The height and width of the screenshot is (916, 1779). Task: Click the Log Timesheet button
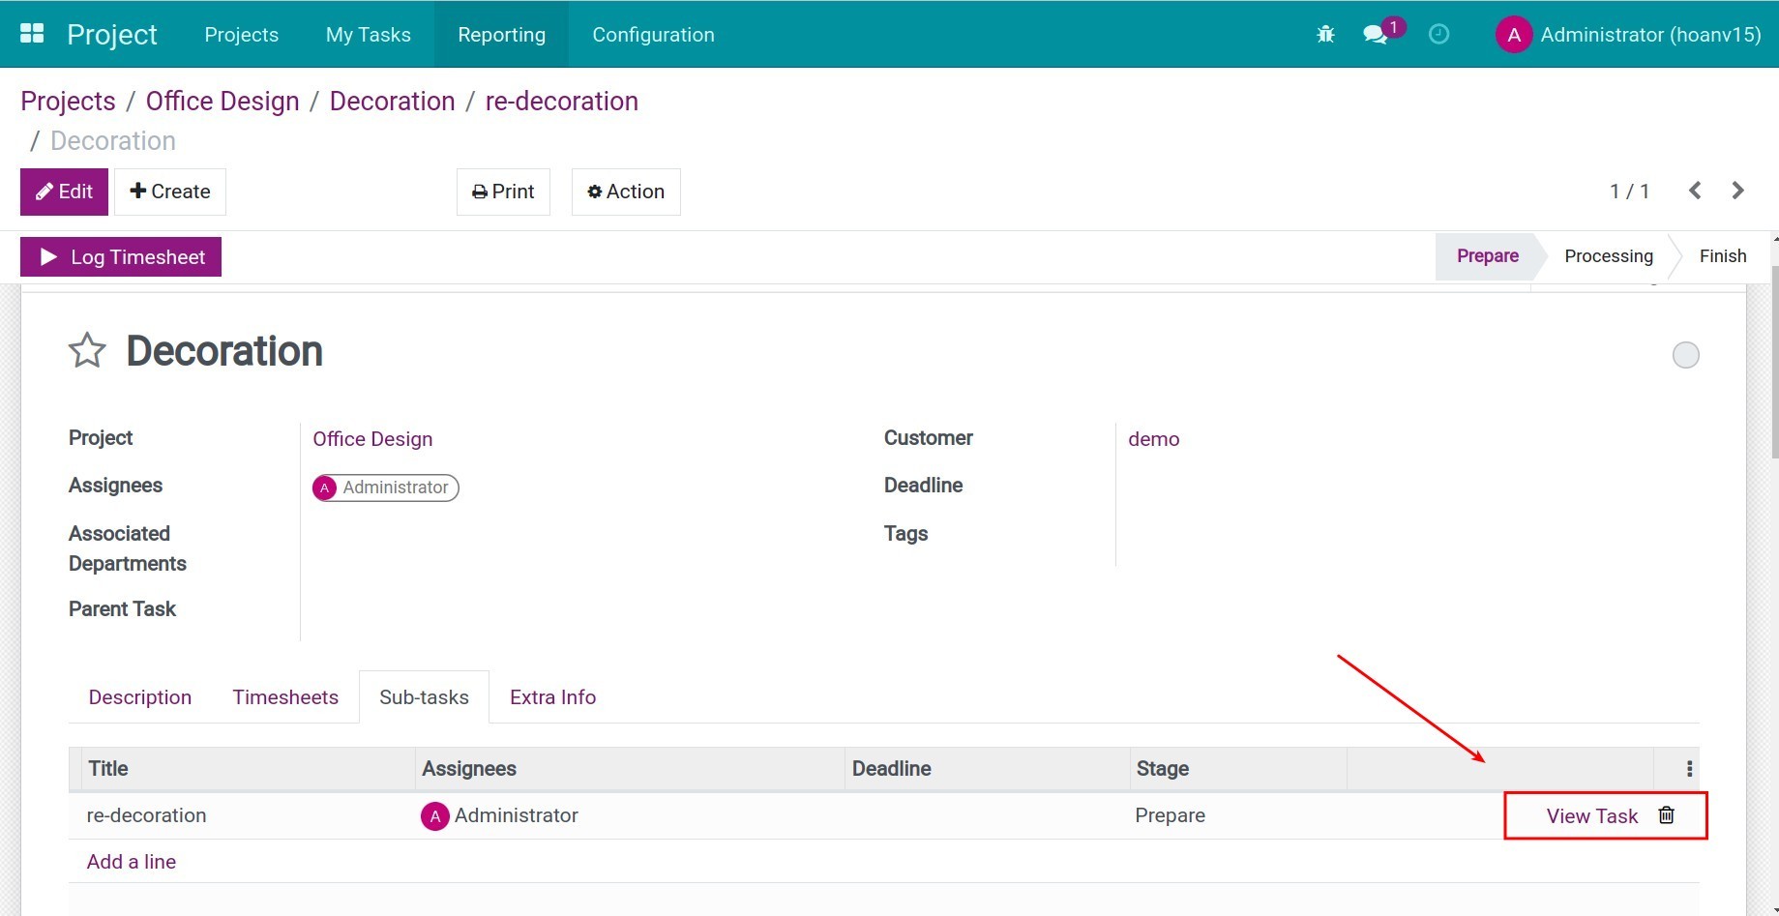click(x=121, y=257)
